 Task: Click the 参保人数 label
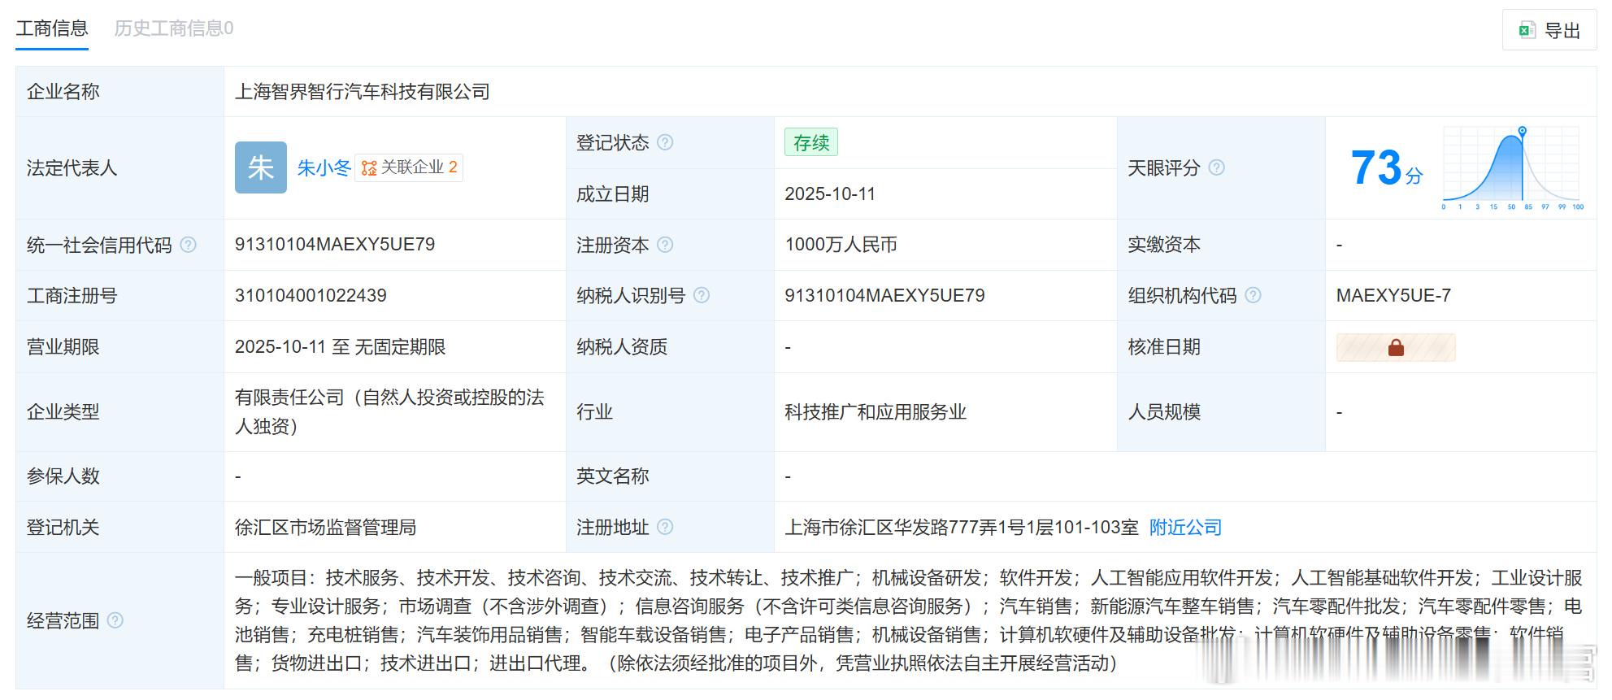[x=63, y=476]
